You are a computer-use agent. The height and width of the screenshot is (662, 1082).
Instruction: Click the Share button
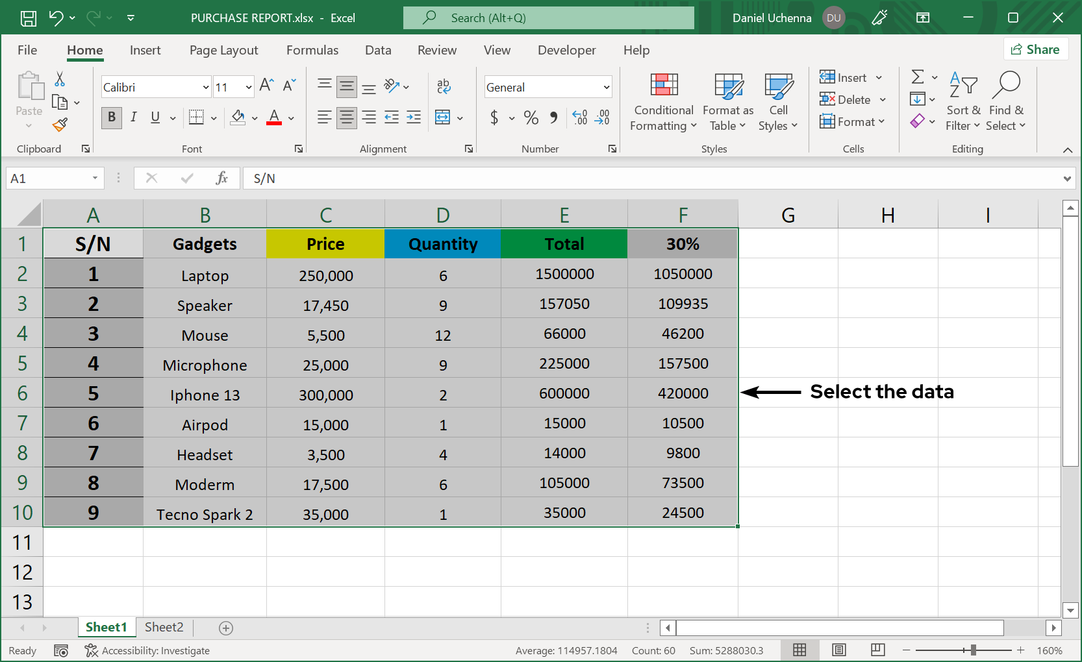pos(1035,49)
